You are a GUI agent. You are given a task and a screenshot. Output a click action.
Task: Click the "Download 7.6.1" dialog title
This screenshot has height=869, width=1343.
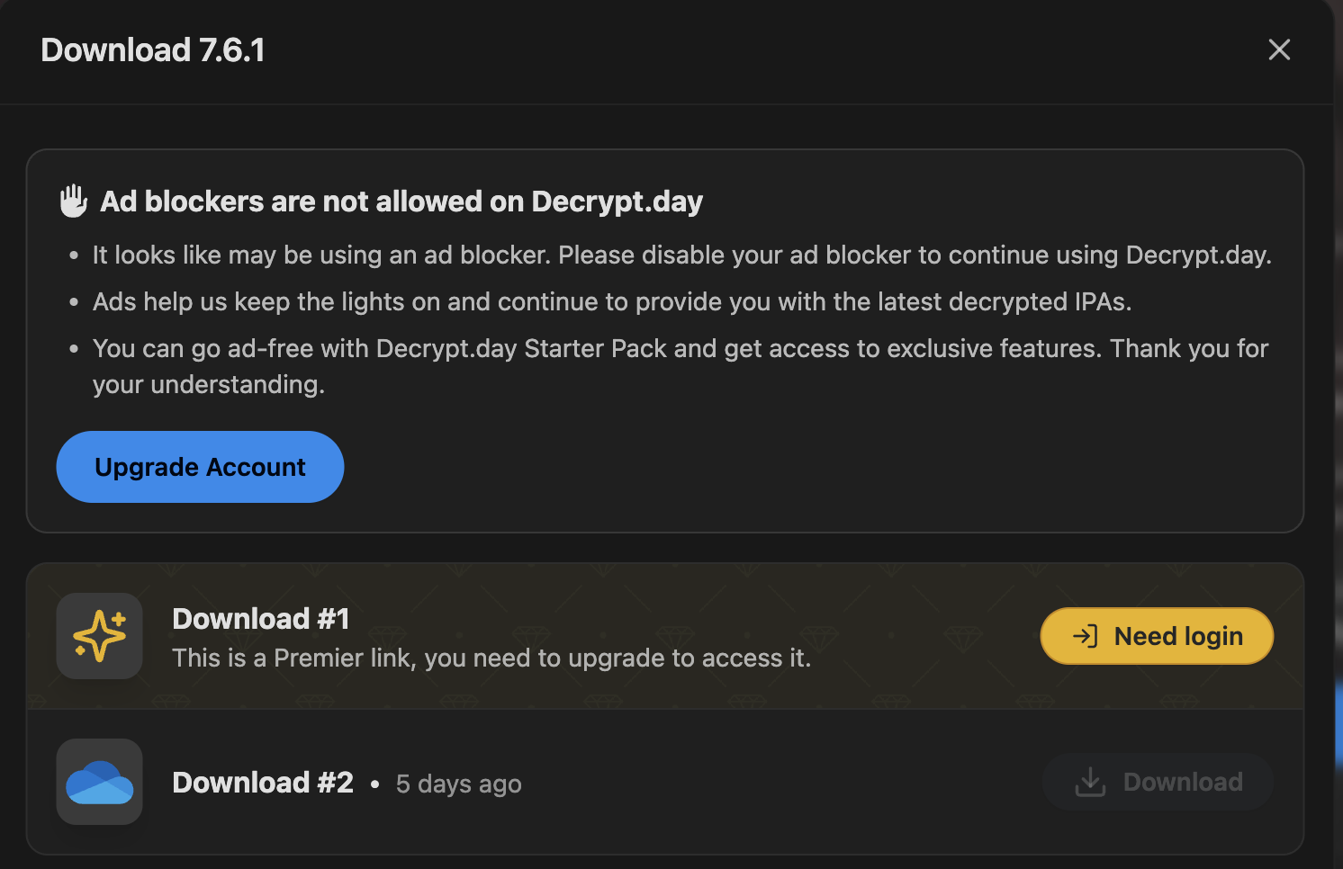tap(153, 50)
